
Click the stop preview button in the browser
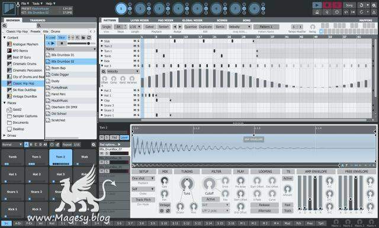click(x=62, y=43)
